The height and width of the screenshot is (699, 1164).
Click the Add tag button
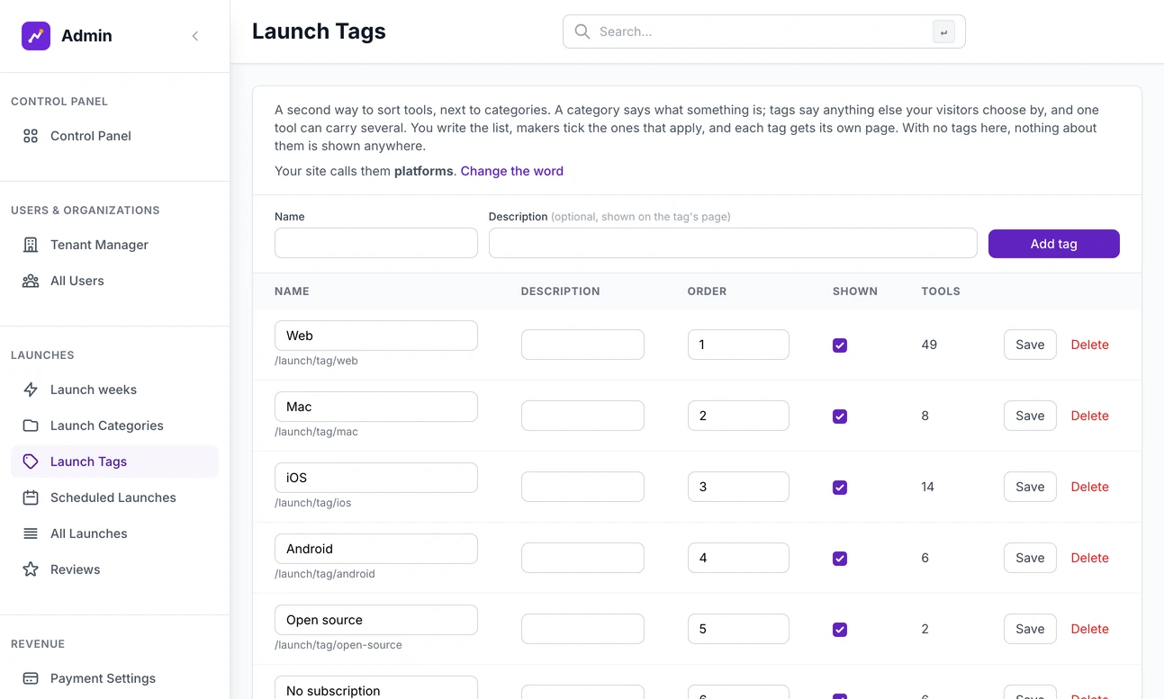[1053, 244]
